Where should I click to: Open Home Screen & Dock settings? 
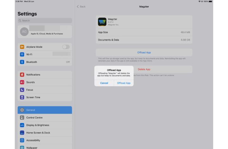click(x=45, y=133)
